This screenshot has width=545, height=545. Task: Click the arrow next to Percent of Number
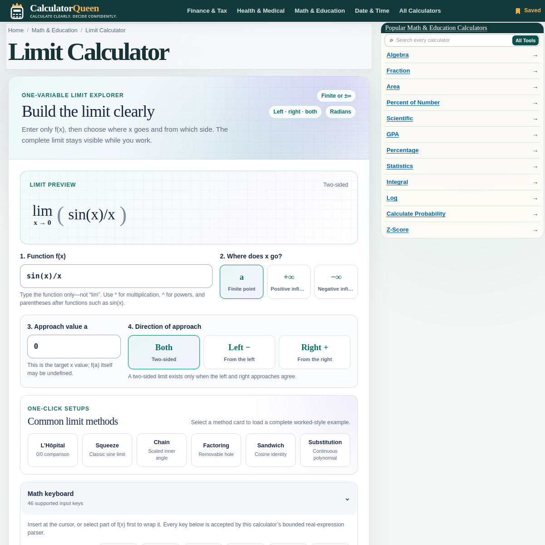click(x=535, y=103)
